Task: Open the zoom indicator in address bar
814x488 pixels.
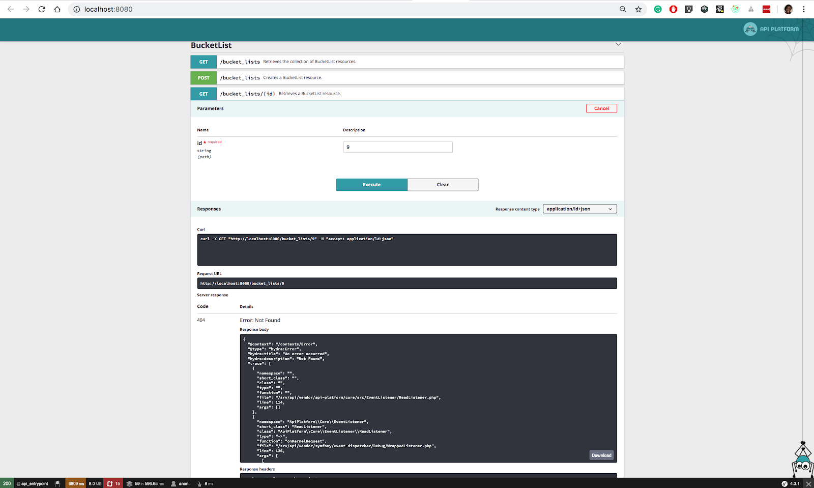Action: [x=623, y=9]
